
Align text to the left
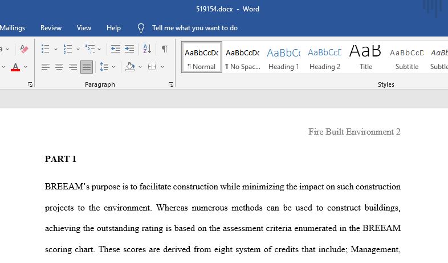46,67
